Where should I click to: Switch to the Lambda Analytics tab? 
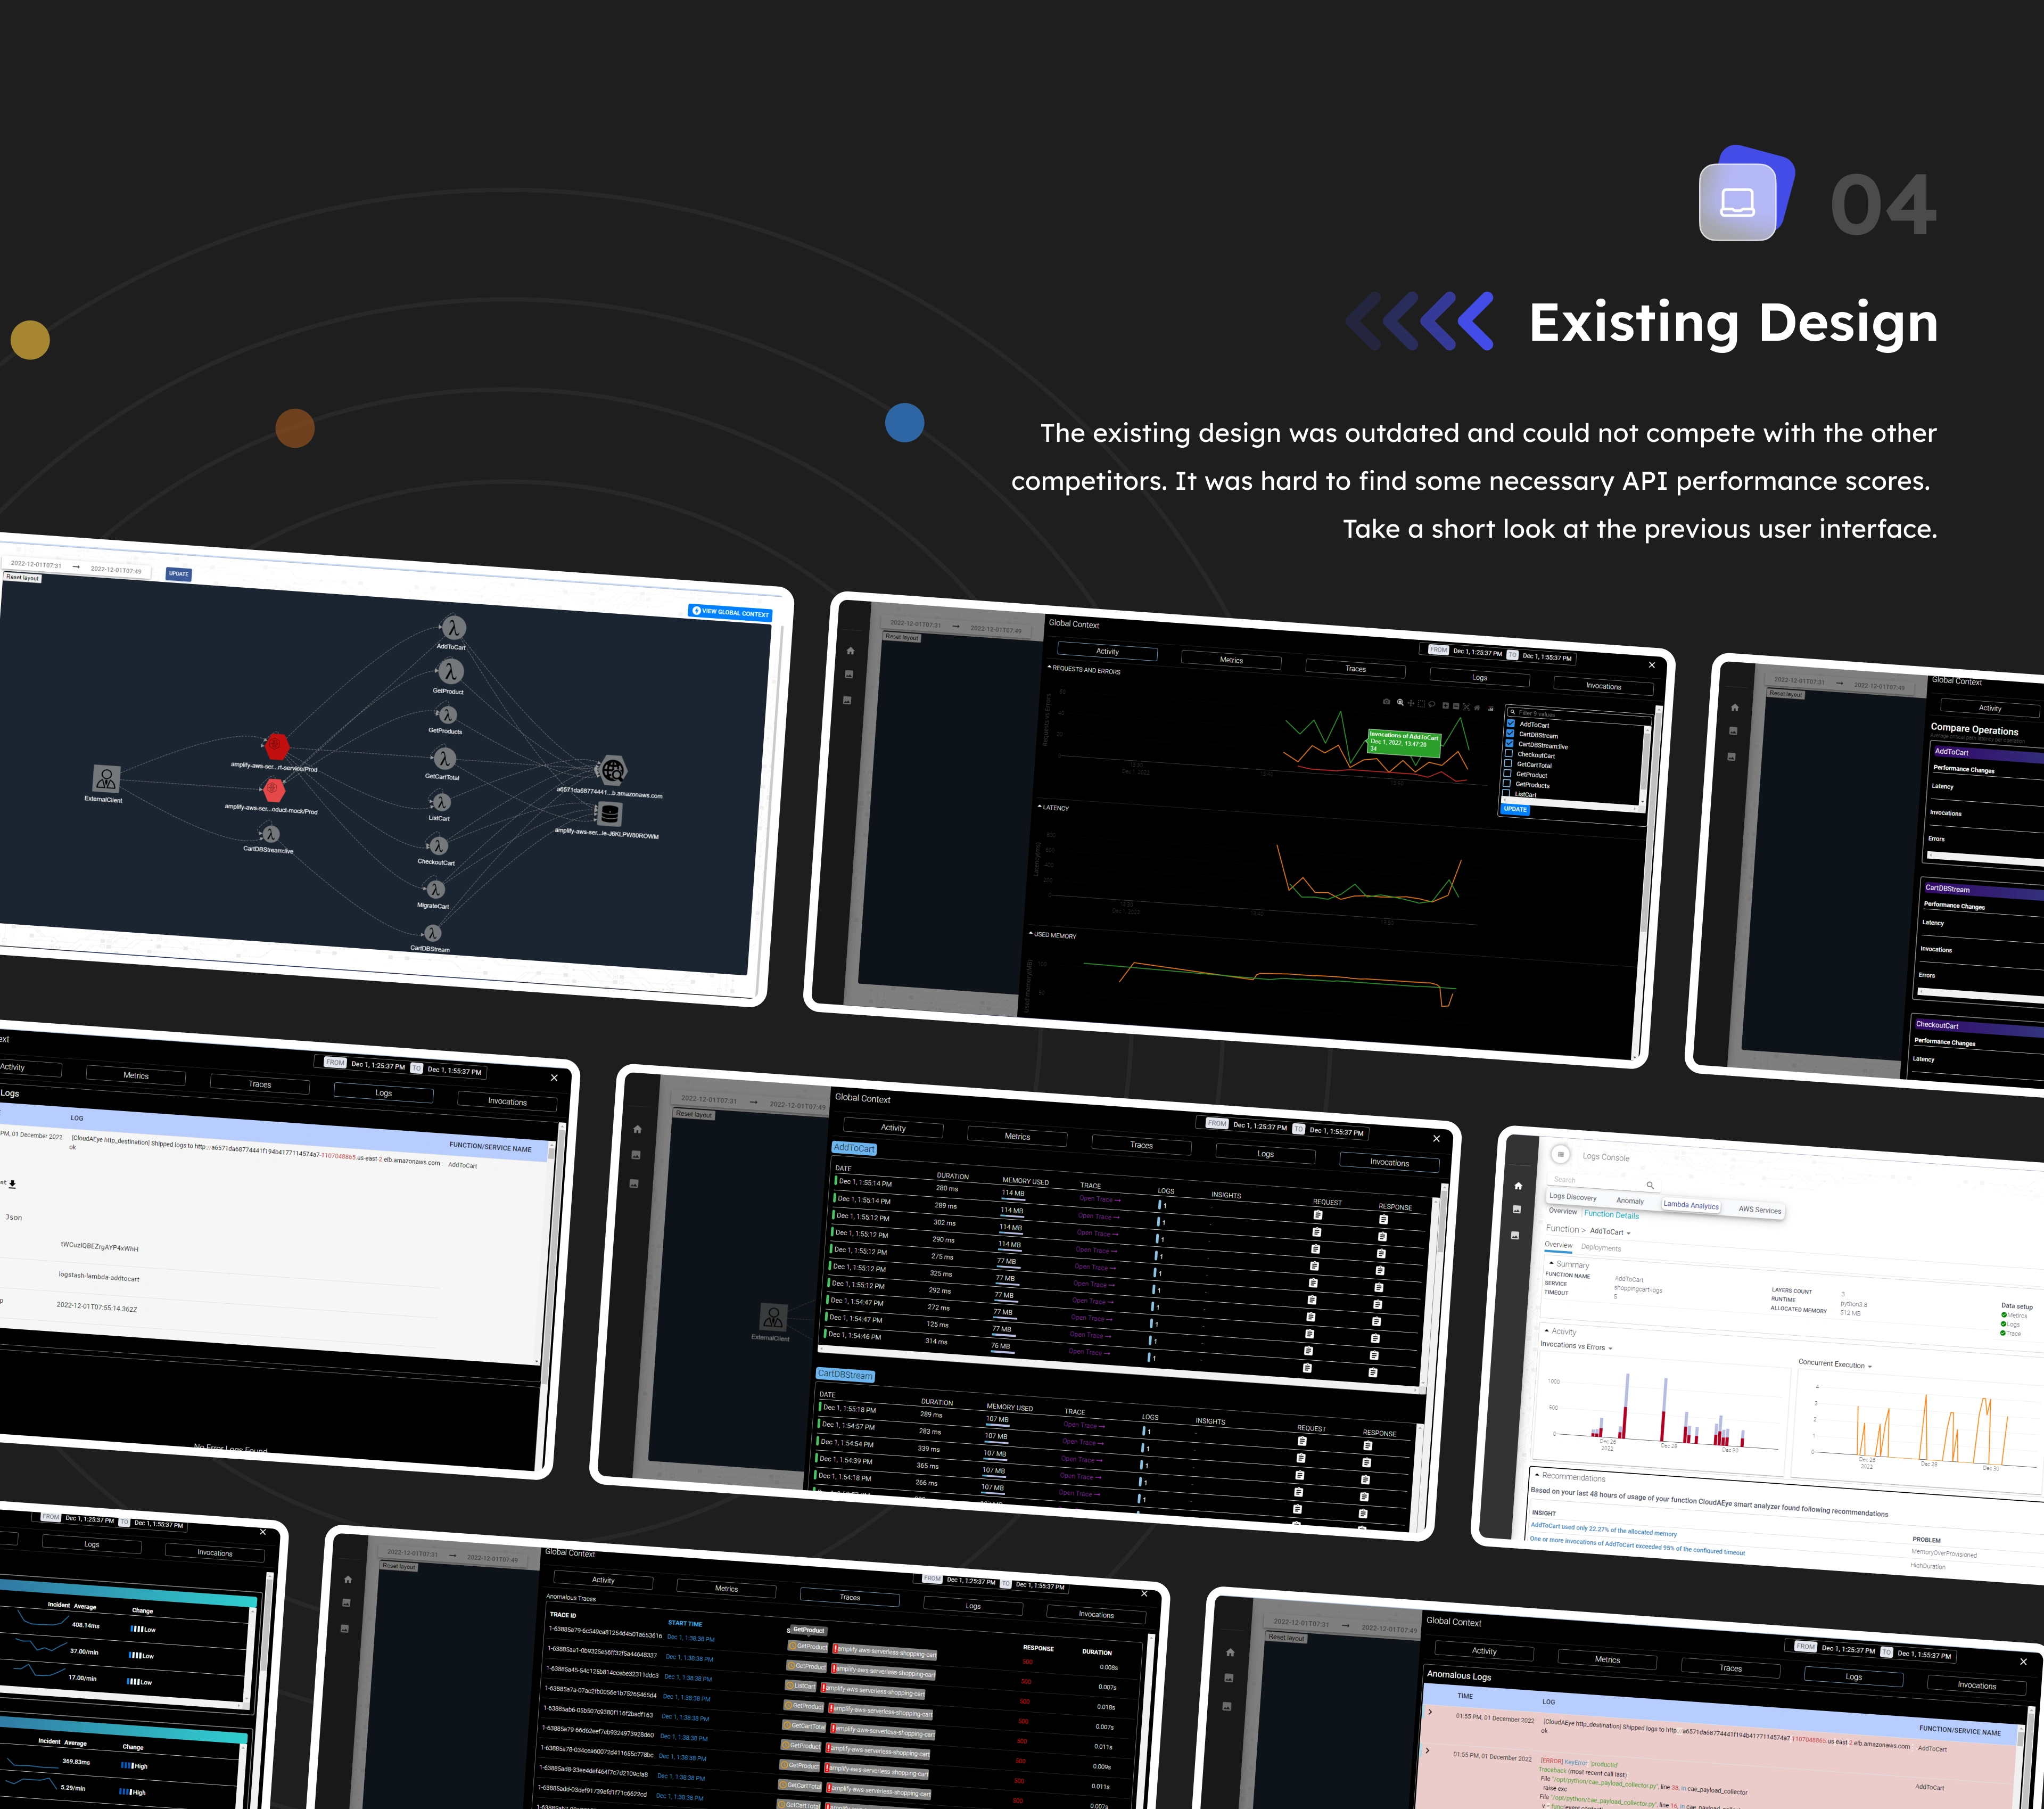(x=1691, y=1205)
